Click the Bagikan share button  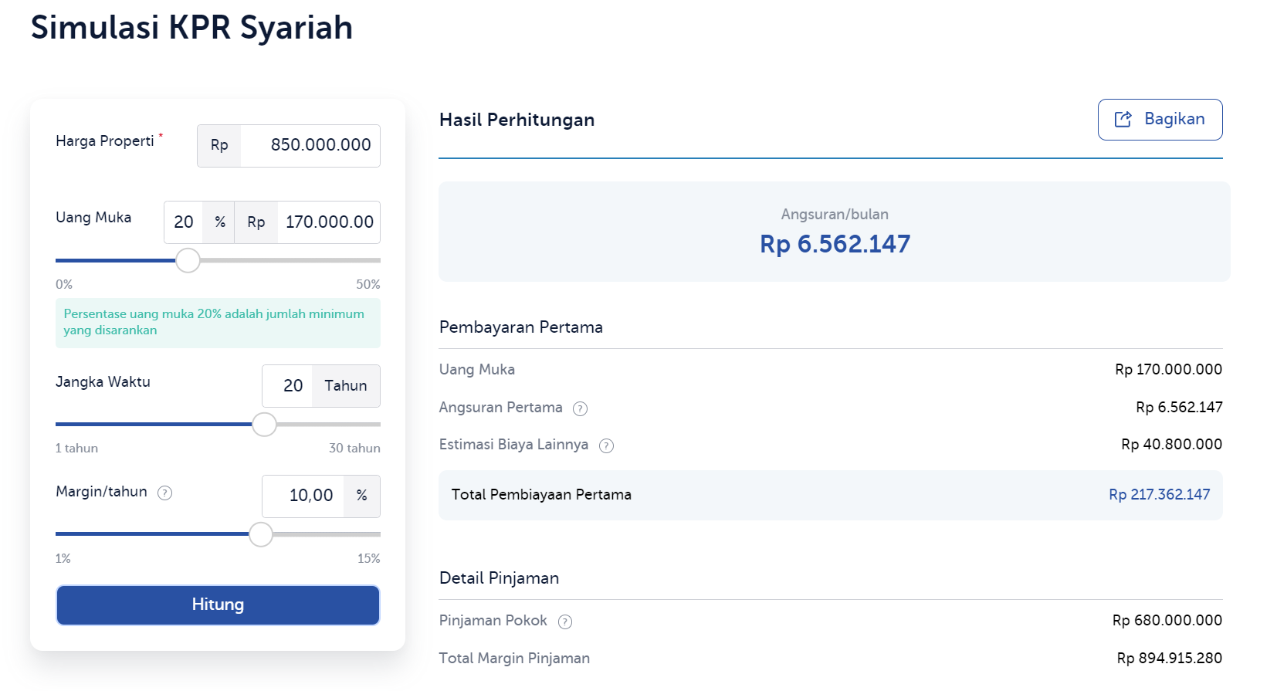(1160, 120)
